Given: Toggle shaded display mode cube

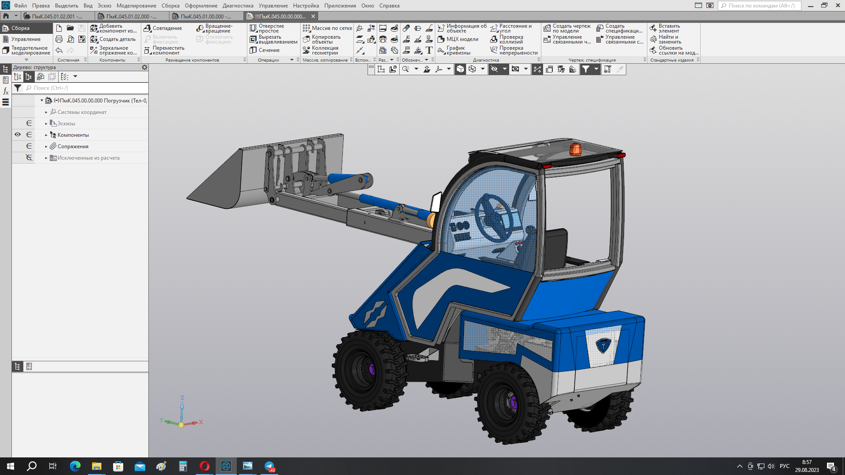Looking at the screenshot, I should coord(460,69).
